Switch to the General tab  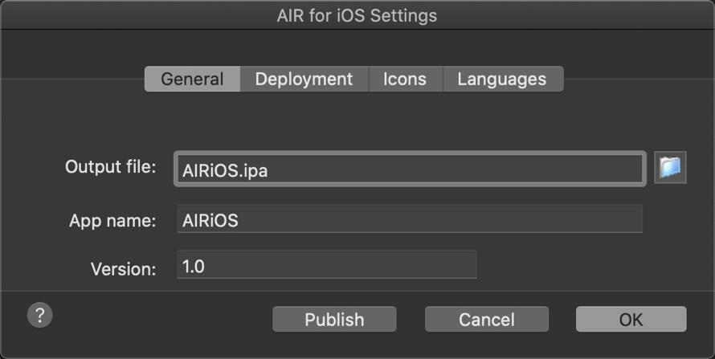click(193, 79)
